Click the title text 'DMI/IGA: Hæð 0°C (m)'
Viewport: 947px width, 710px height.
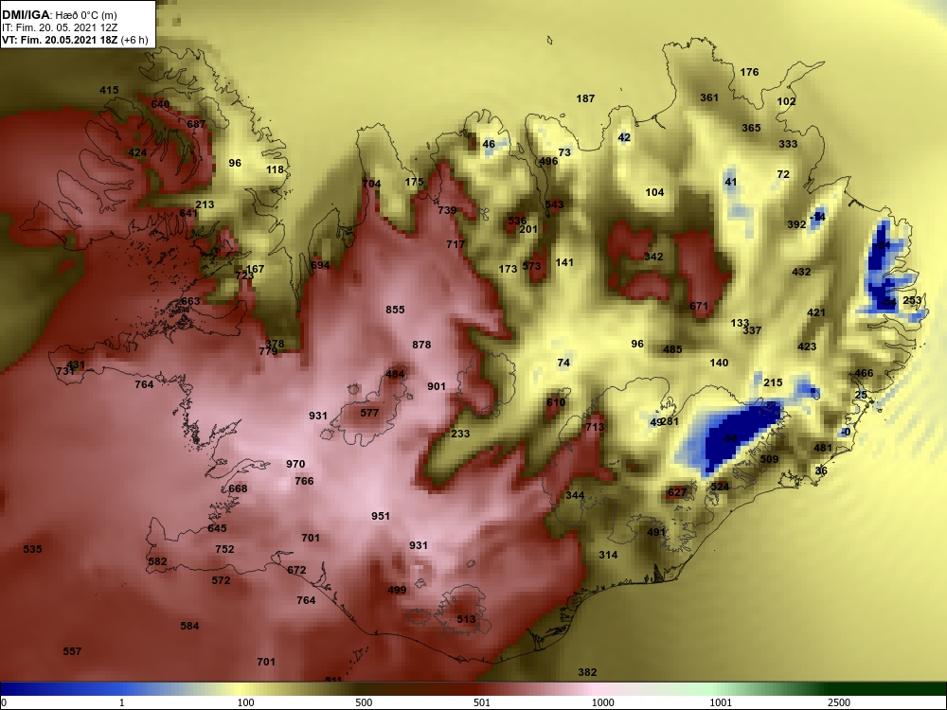click(x=57, y=15)
